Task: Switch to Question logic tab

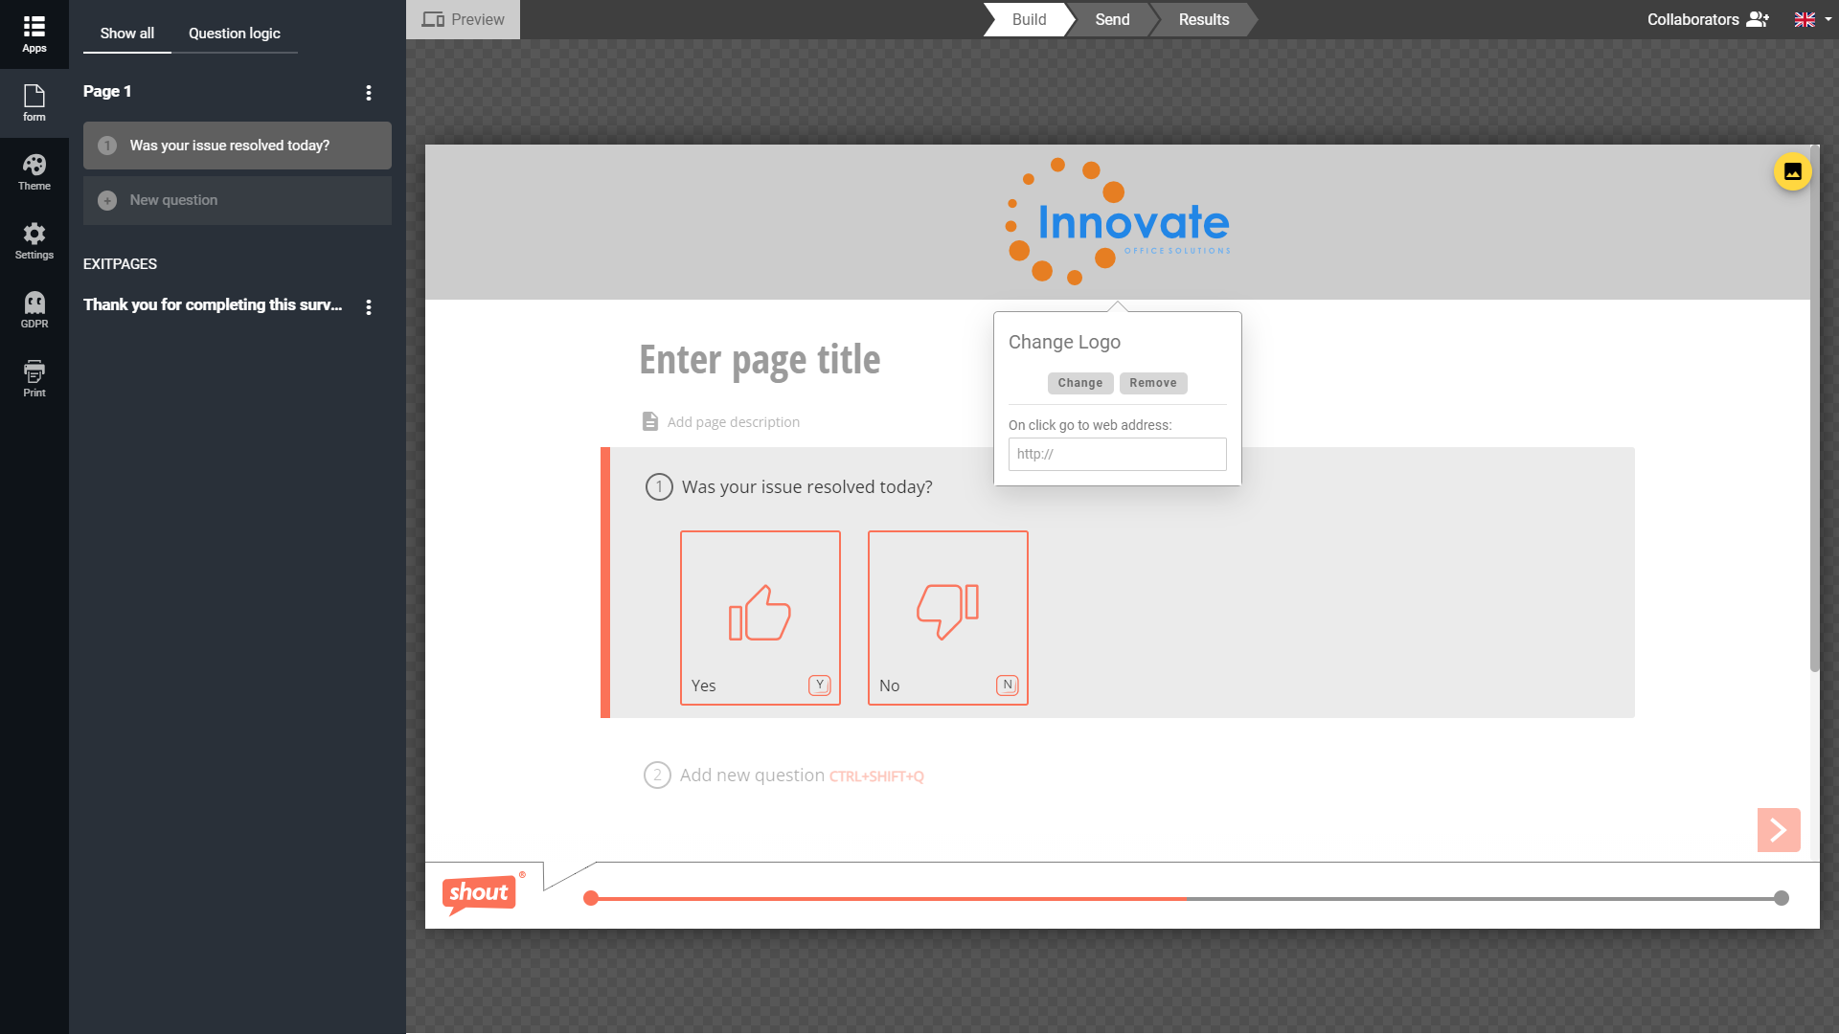Action: [235, 34]
